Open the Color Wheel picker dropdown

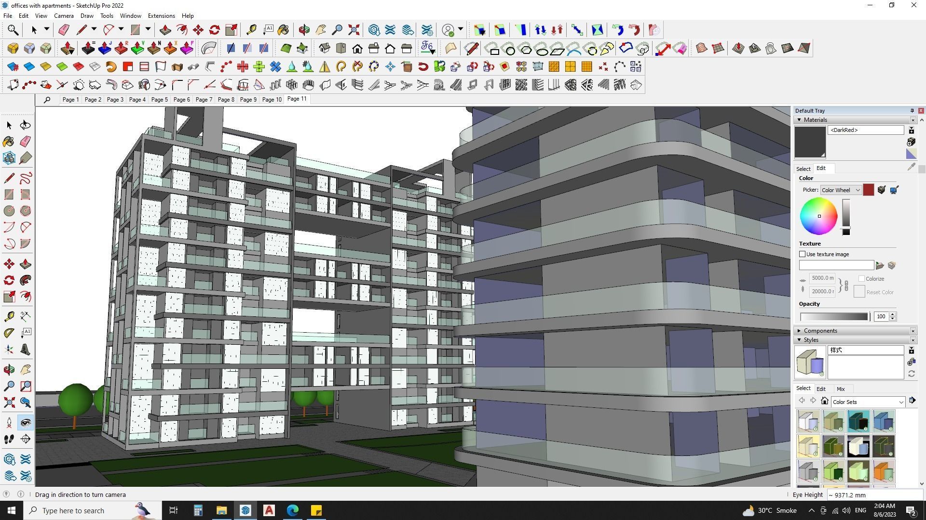pyautogui.click(x=841, y=190)
